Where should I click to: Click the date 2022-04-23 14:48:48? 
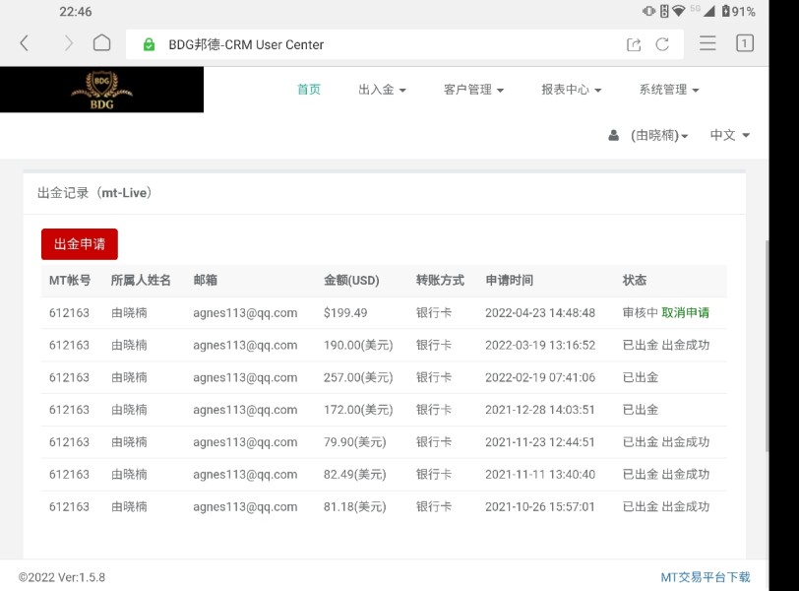[x=540, y=312]
